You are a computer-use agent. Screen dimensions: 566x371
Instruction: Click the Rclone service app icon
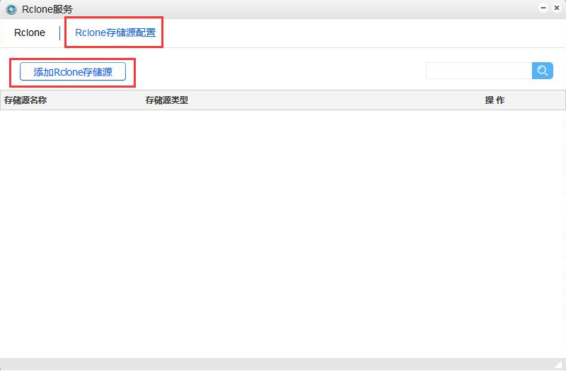point(11,9)
